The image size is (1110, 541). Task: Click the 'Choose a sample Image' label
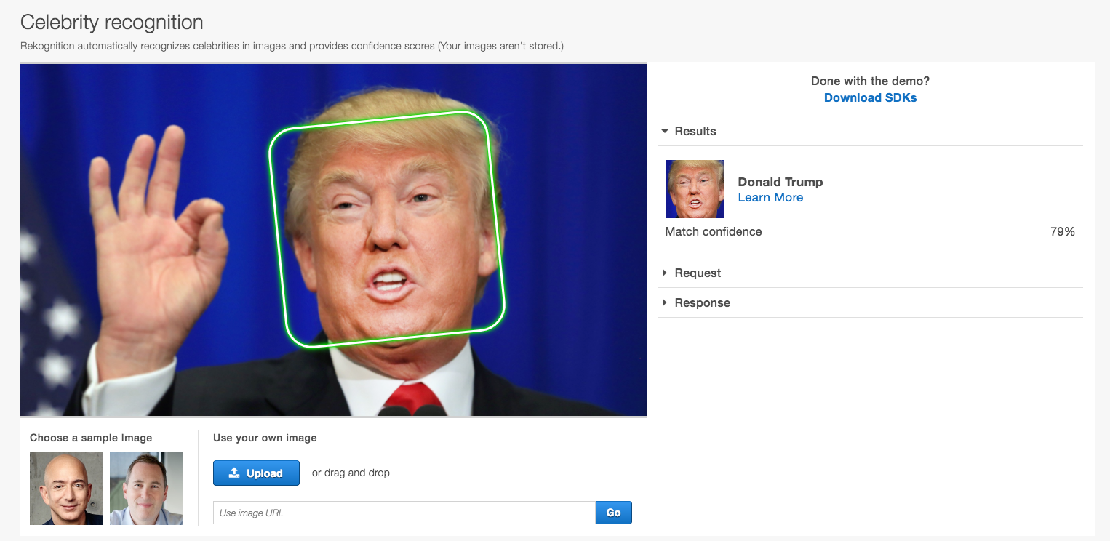[91, 438]
